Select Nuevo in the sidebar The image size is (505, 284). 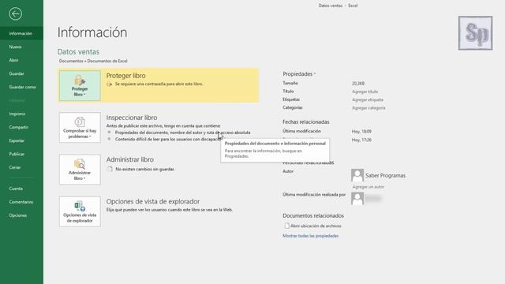pos(21,47)
